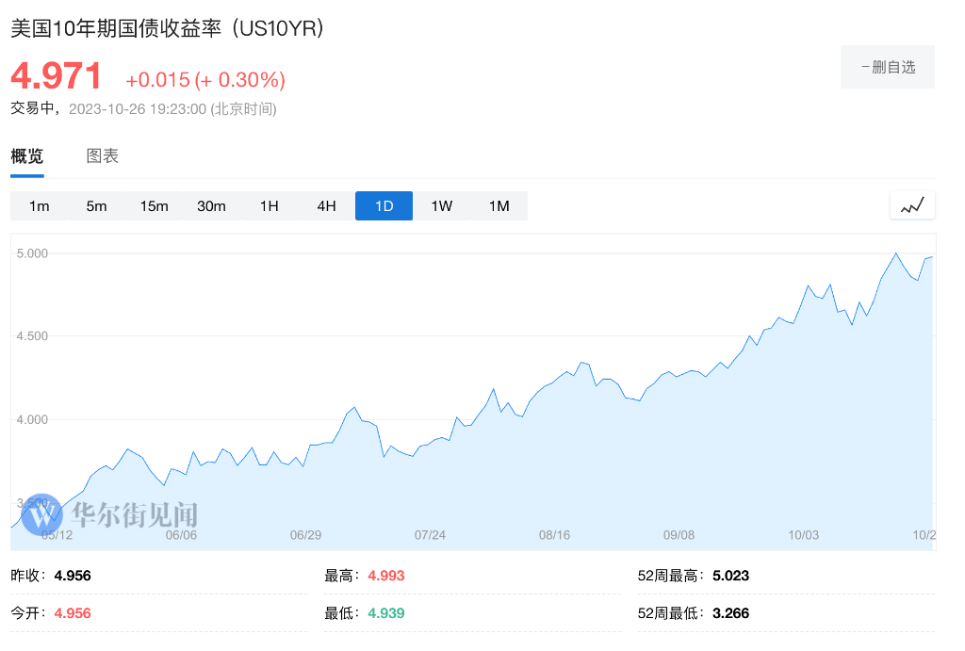Click the 08/16 date axis label
This screenshot has width=965, height=651.
(x=554, y=535)
